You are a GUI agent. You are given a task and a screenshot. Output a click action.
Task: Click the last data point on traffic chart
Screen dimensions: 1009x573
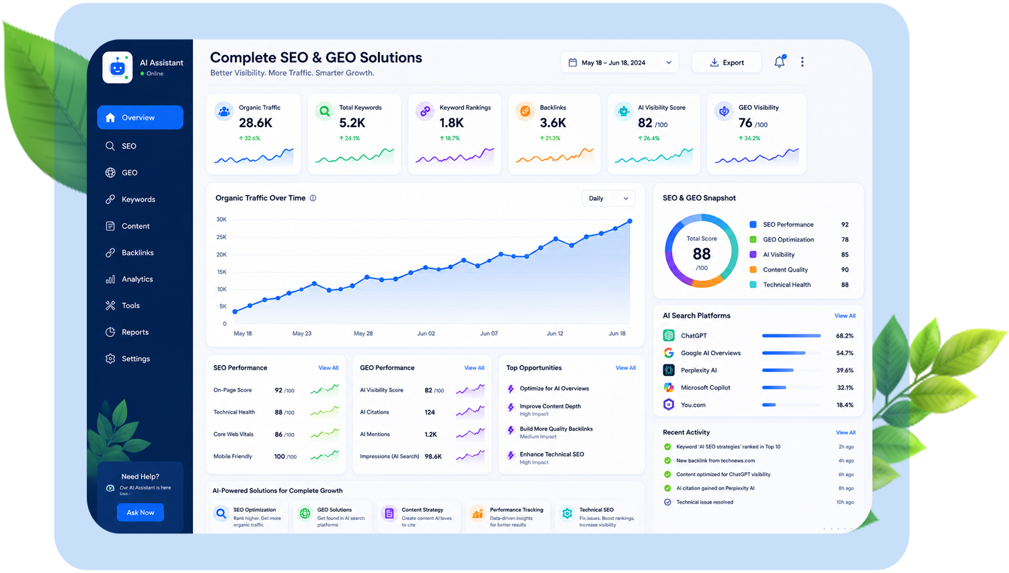point(630,221)
